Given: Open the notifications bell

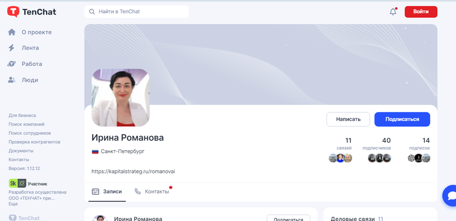Looking at the screenshot, I should [x=393, y=12].
